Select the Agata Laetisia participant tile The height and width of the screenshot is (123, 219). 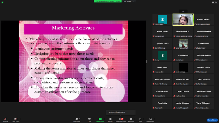pyautogui.click(x=183, y=92)
